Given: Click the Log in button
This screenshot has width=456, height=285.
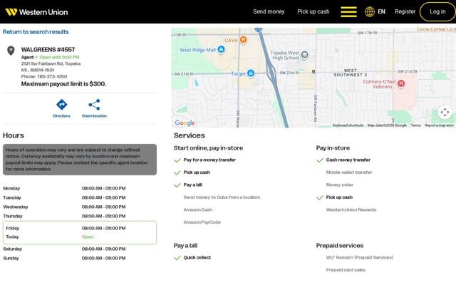Looking at the screenshot, I should pyautogui.click(x=437, y=11).
